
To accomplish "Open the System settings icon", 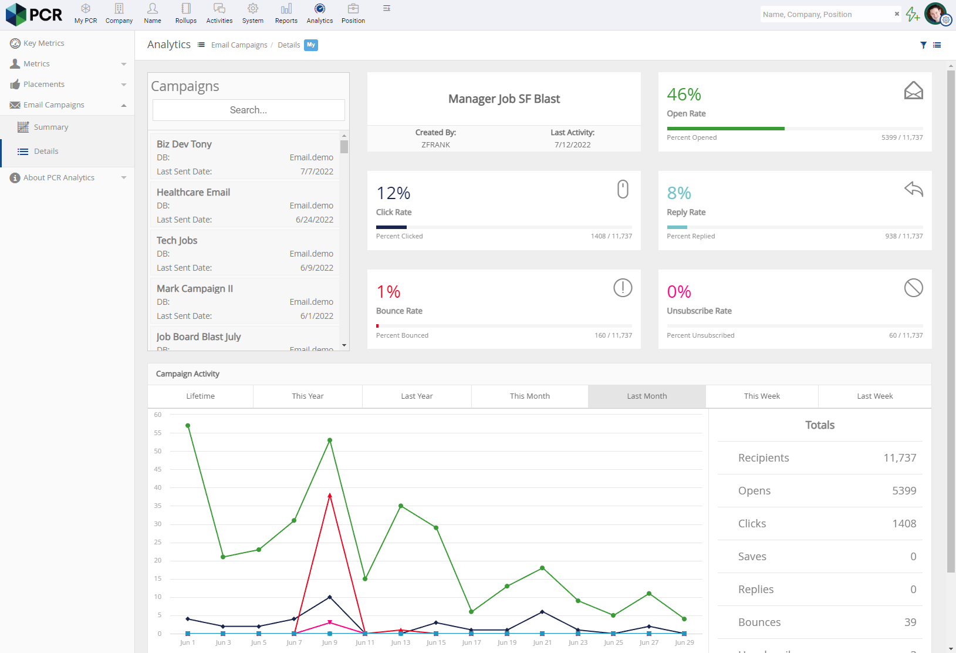I will (x=253, y=14).
